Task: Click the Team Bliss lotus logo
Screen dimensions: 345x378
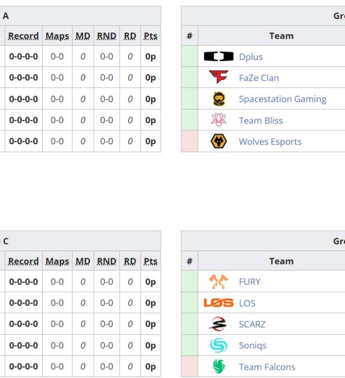Action: click(x=218, y=120)
